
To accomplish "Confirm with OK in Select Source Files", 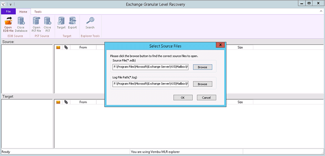I will (183, 98).
